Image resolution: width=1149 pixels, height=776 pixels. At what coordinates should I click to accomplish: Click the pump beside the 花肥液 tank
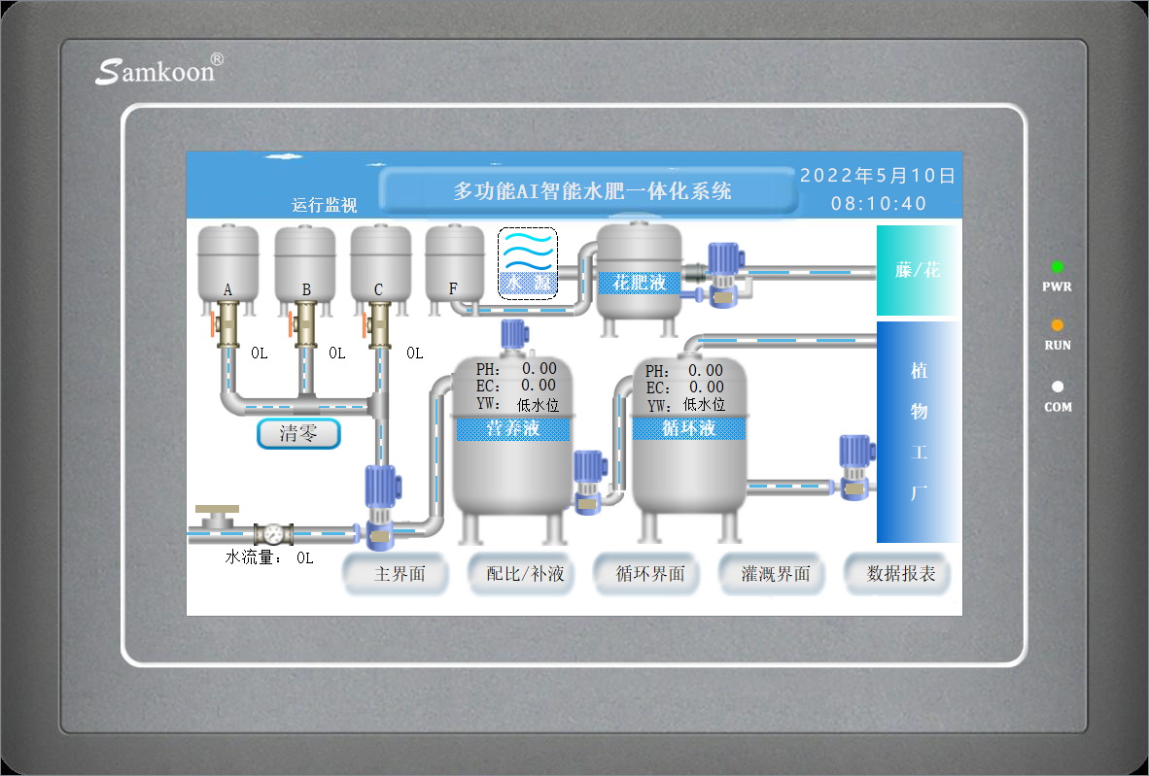tap(724, 274)
